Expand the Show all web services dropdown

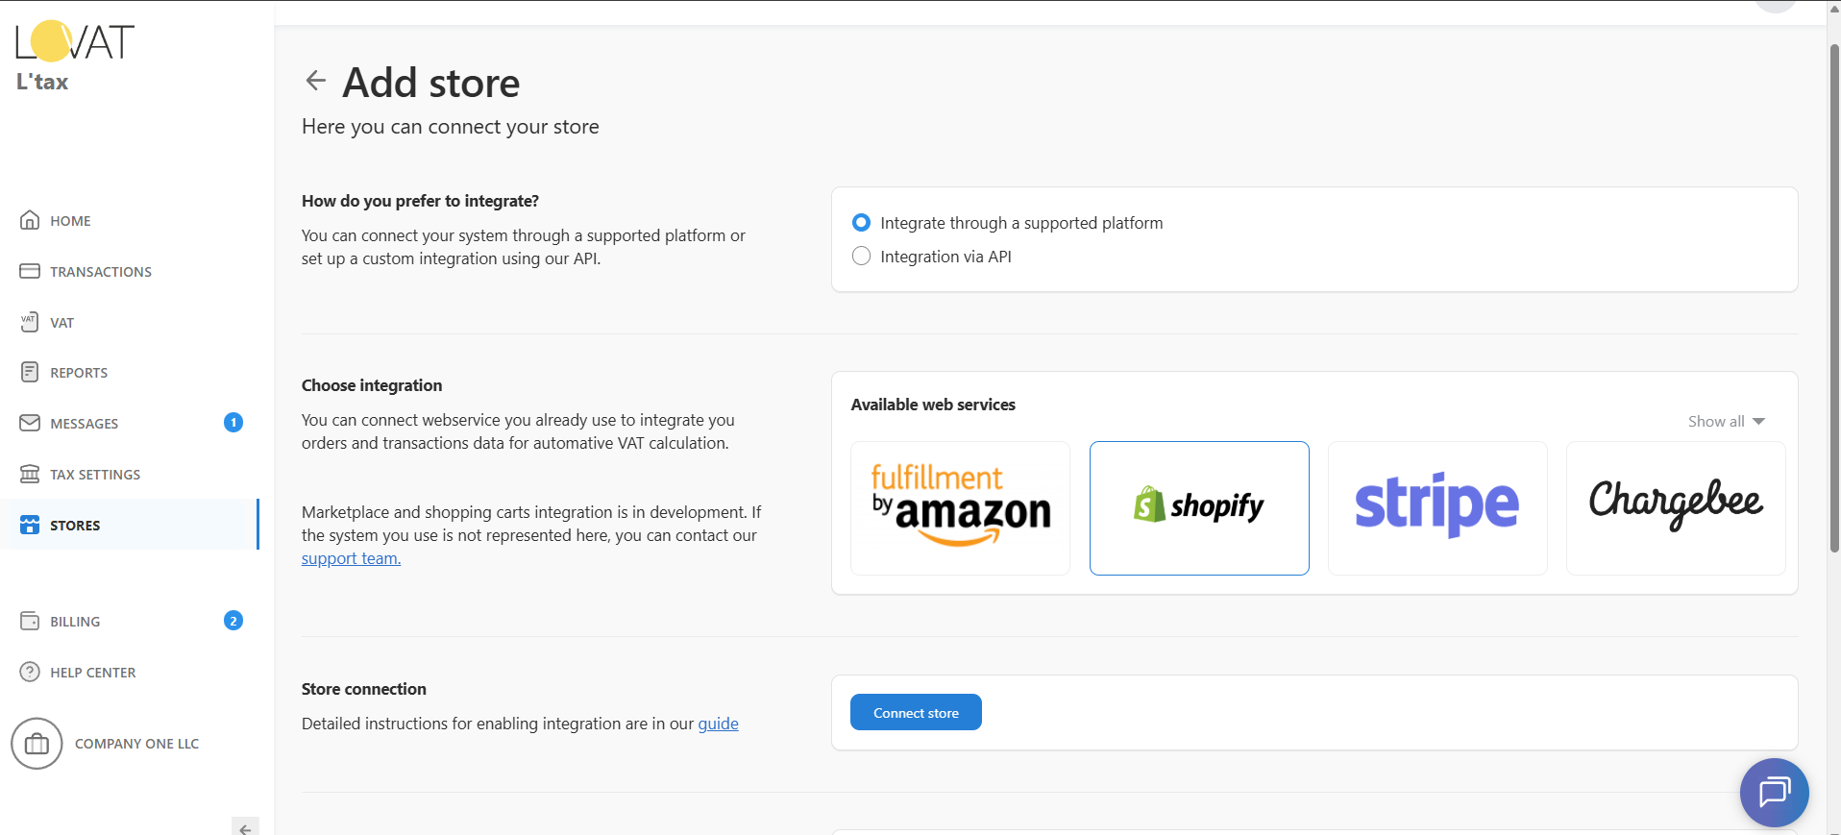[x=1726, y=422]
